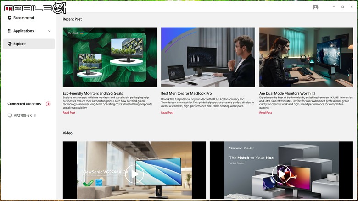Go to the Explore page

point(29,43)
